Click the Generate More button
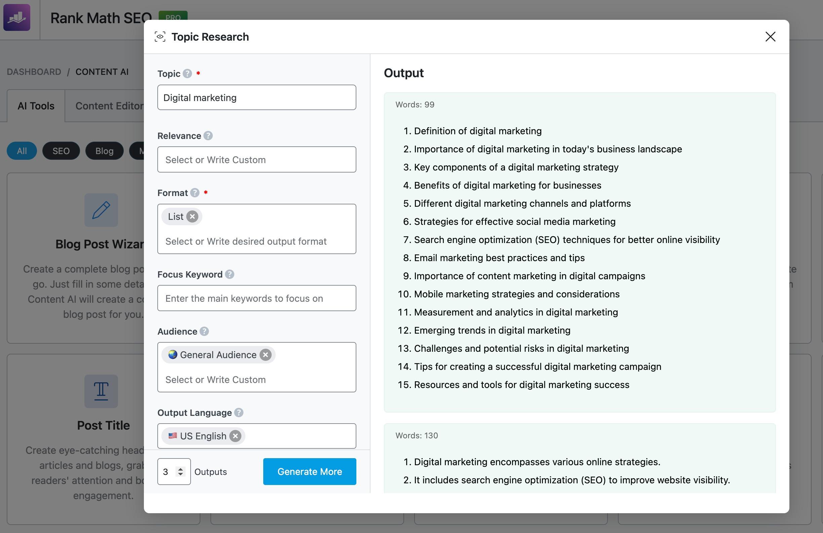 tap(310, 472)
